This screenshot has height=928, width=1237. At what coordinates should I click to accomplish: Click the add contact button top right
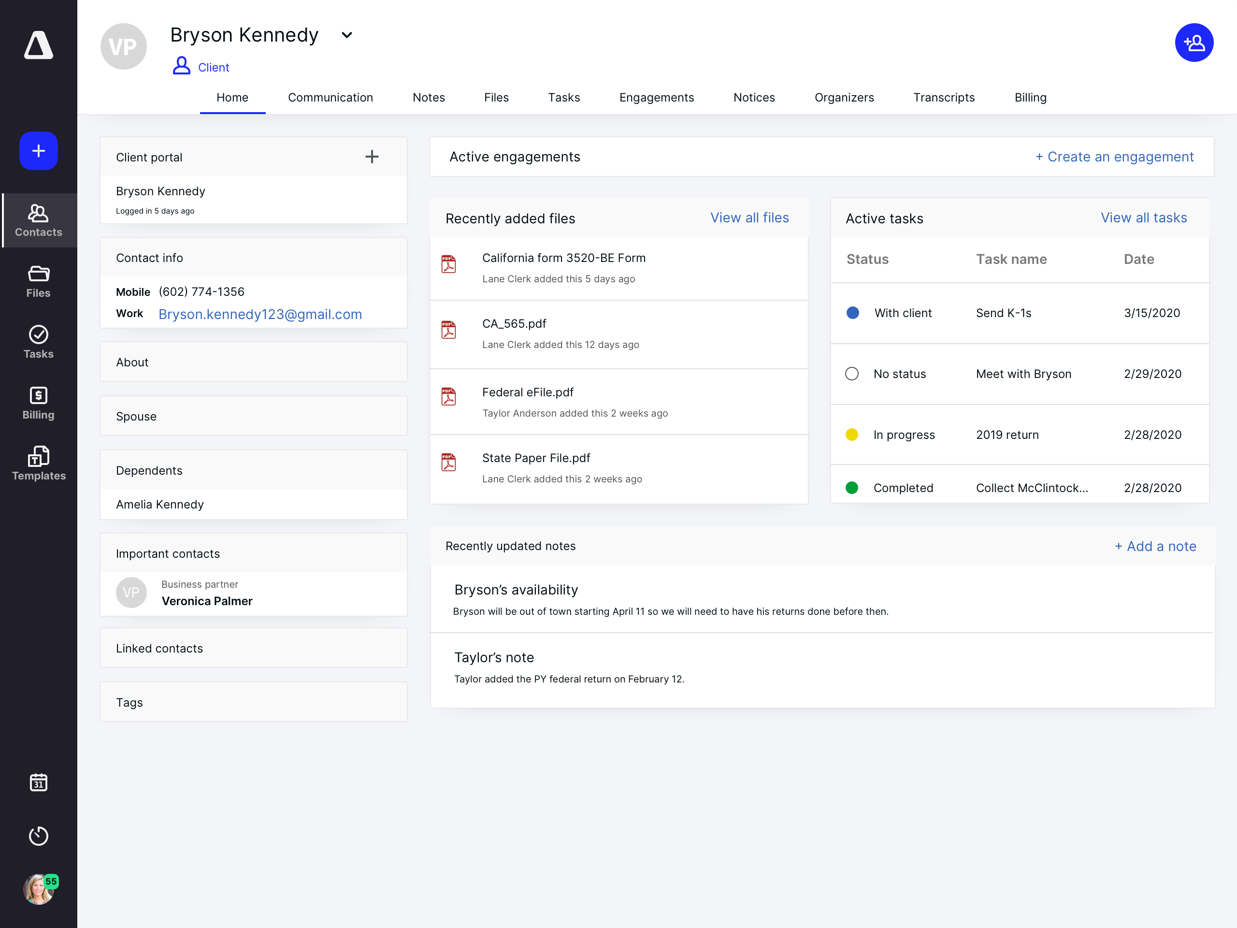coord(1194,43)
